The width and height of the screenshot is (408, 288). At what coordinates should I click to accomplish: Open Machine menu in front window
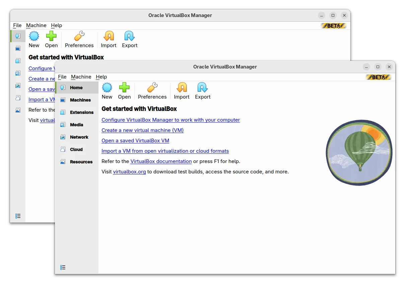(x=81, y=77)
